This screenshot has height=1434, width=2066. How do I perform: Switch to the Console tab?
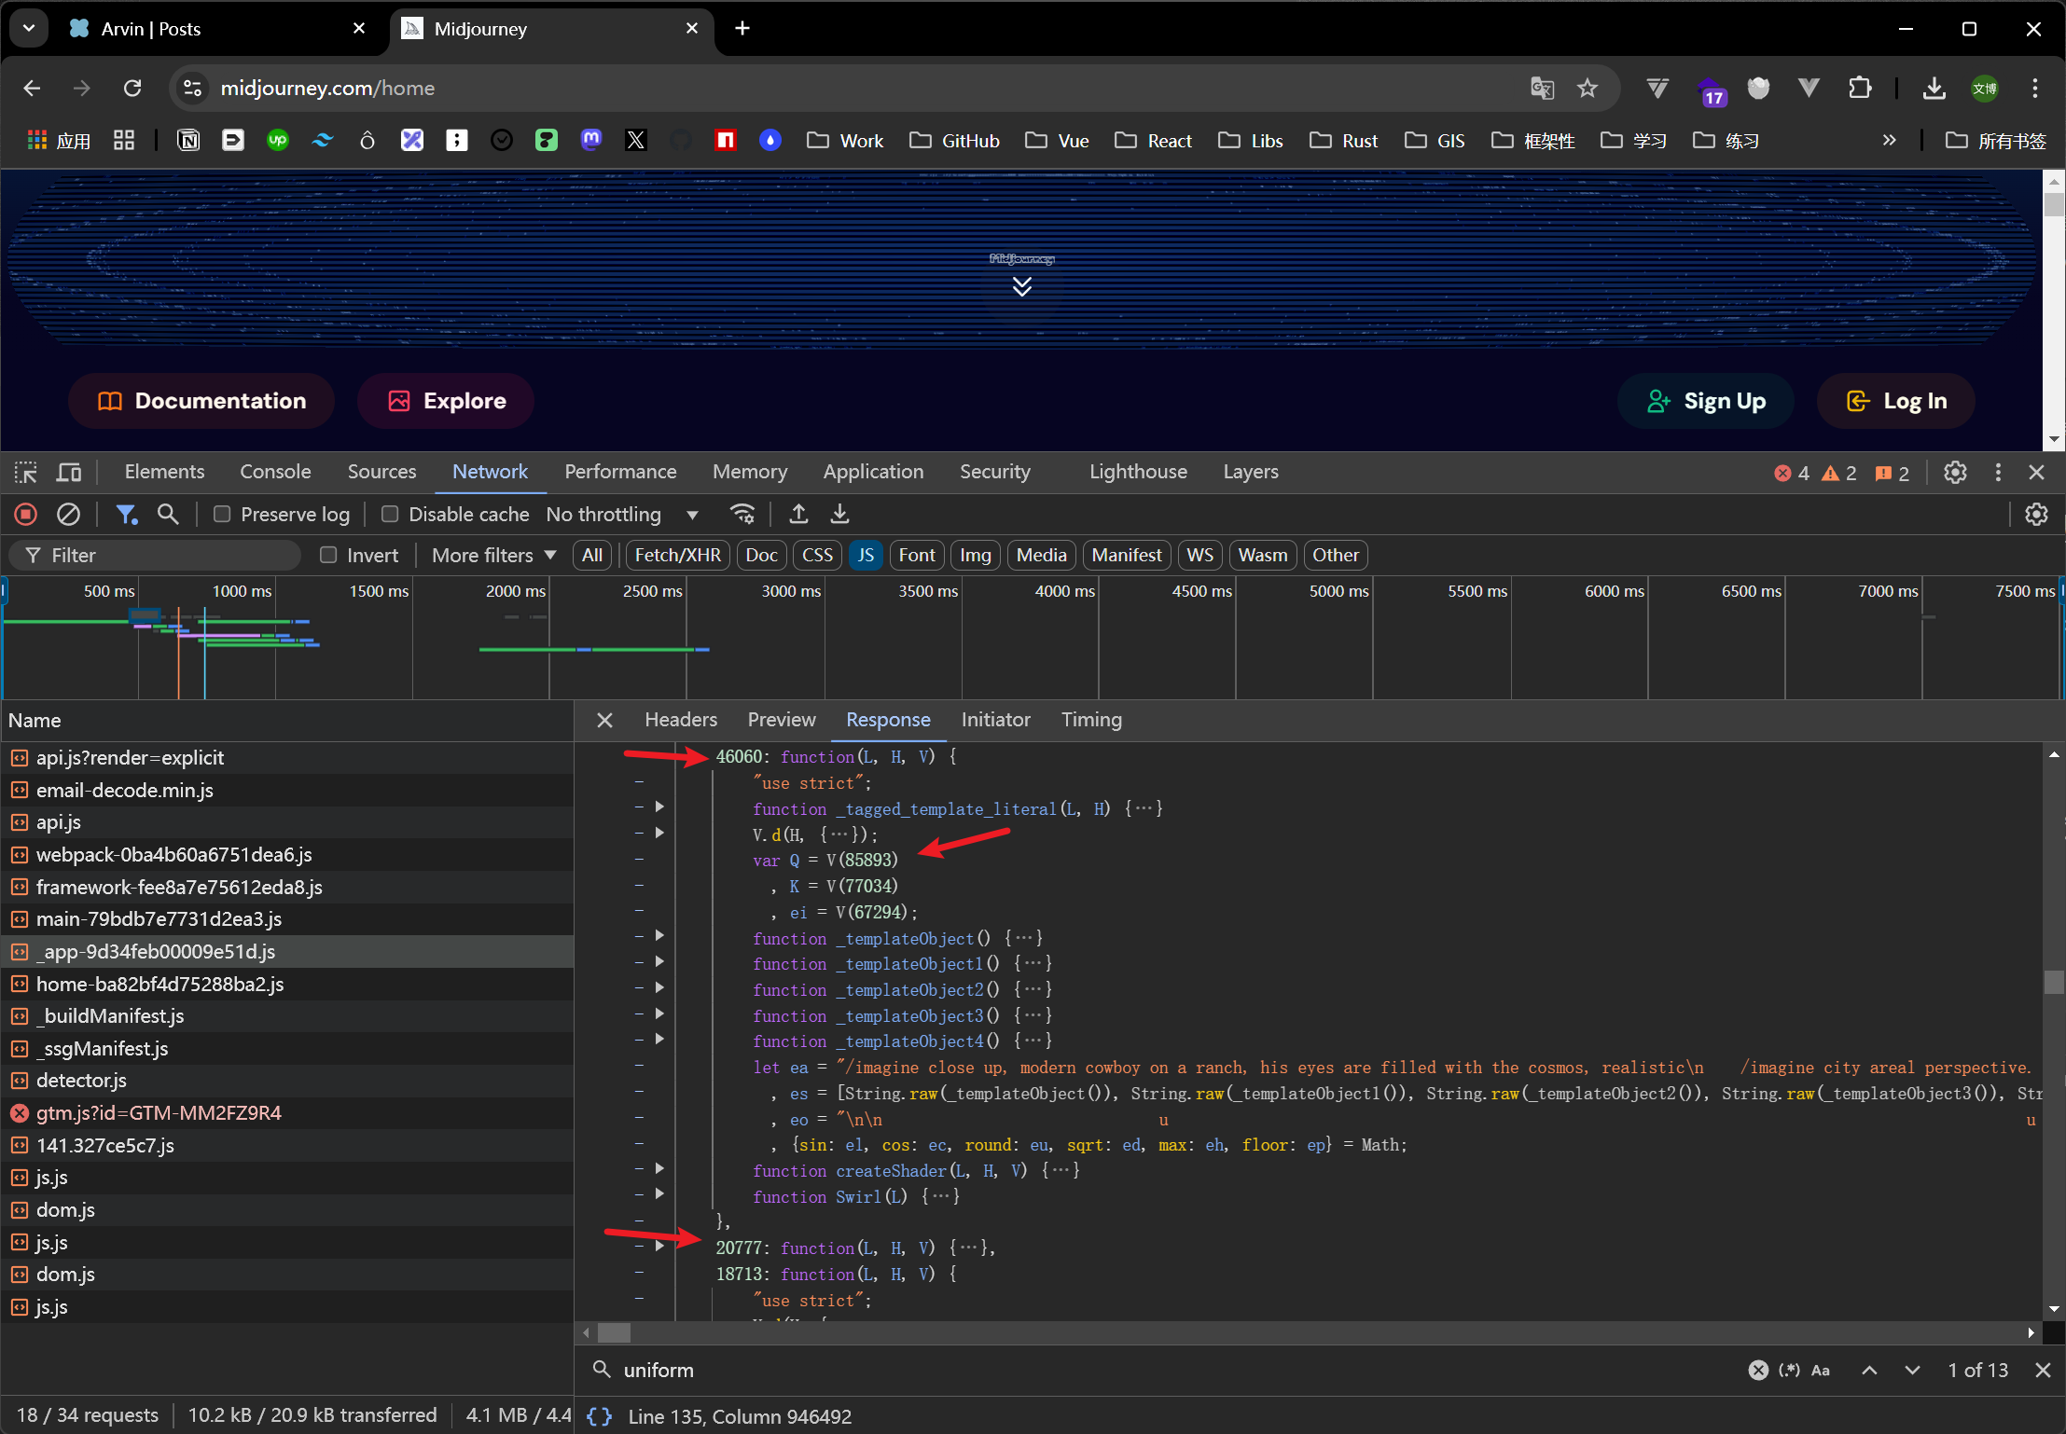click(x=275, y=472)
